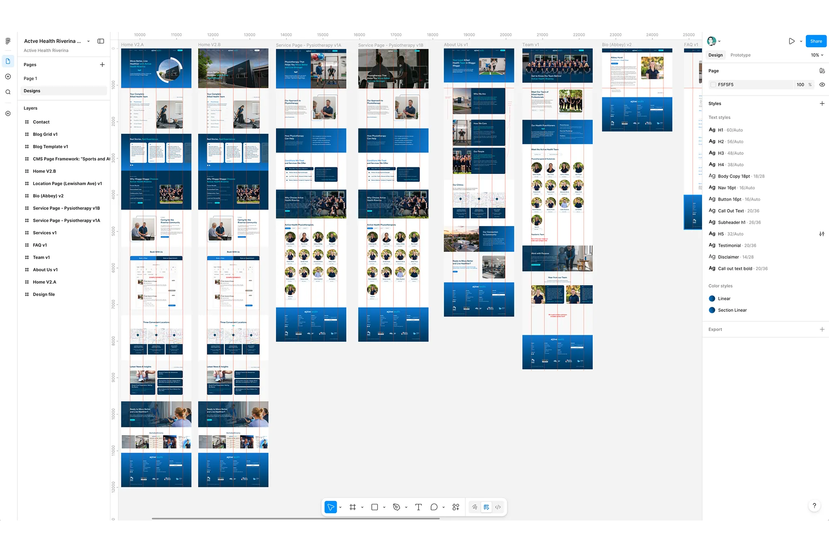Select the Frame tool in toolbar
Viewport: 829px width, 552px height.
pyautogui.click(x=352, y=507)
